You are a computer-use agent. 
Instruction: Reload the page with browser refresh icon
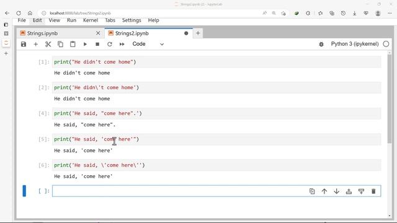(x=19, y=13)
